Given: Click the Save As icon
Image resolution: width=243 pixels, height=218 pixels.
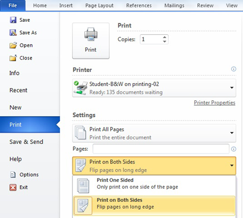Looking at the screenshot, I should click(x=13, y=32).
